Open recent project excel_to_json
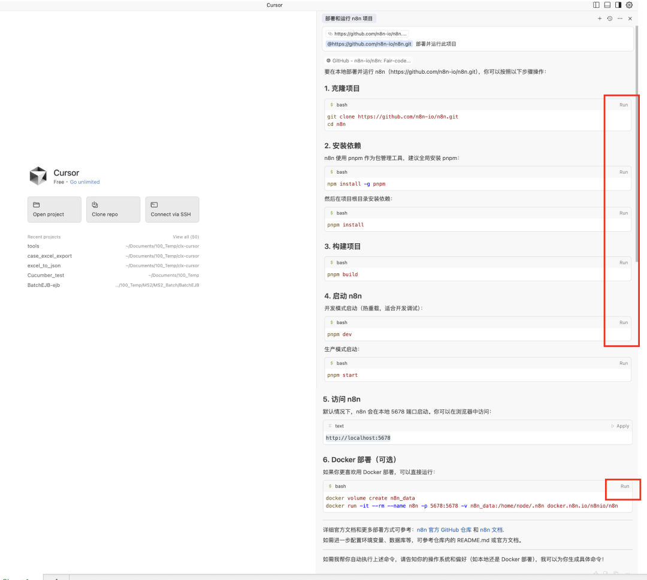Viewport: 647px width, 580px height. point(113,266)
